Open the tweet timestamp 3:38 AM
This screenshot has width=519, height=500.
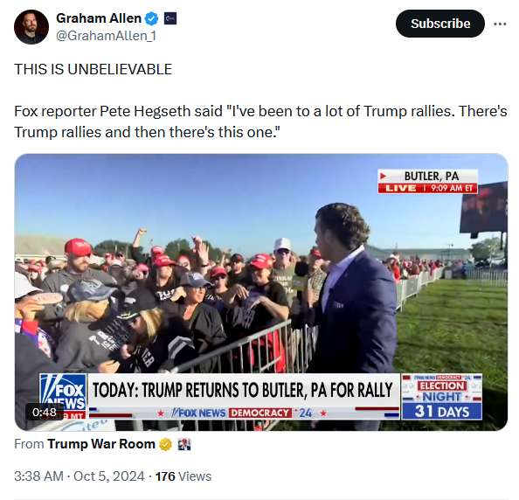[38, 476]
